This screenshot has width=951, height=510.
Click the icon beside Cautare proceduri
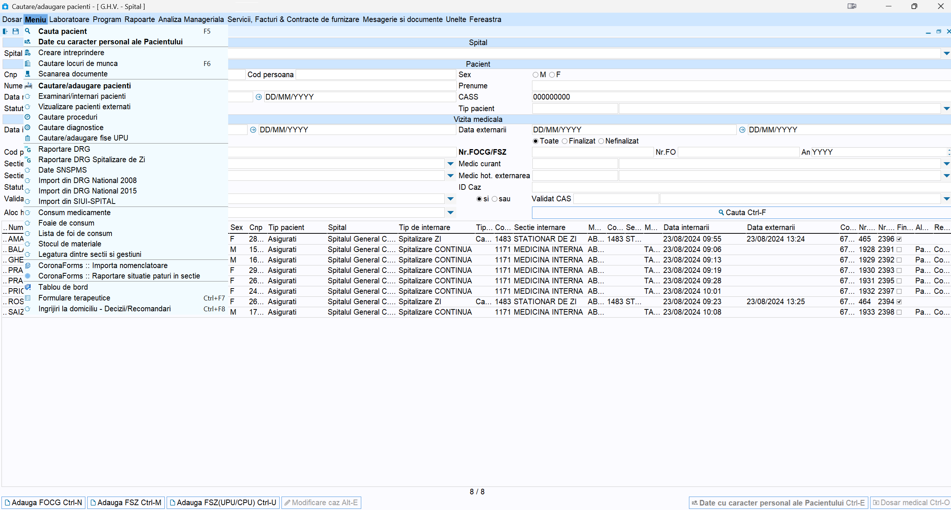coord(28,117)
